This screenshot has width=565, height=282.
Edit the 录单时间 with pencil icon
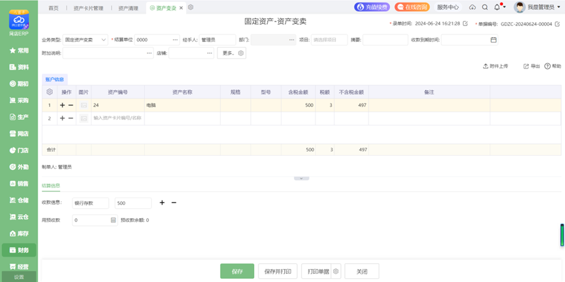(465, 23)
